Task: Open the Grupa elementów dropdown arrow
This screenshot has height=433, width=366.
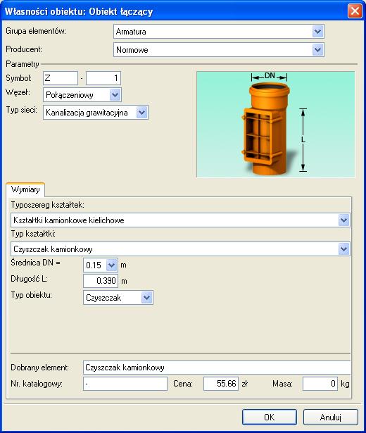Action: [x=317, y=32]
